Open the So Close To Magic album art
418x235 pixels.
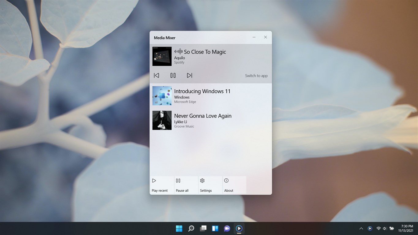(x=162, y=56)
